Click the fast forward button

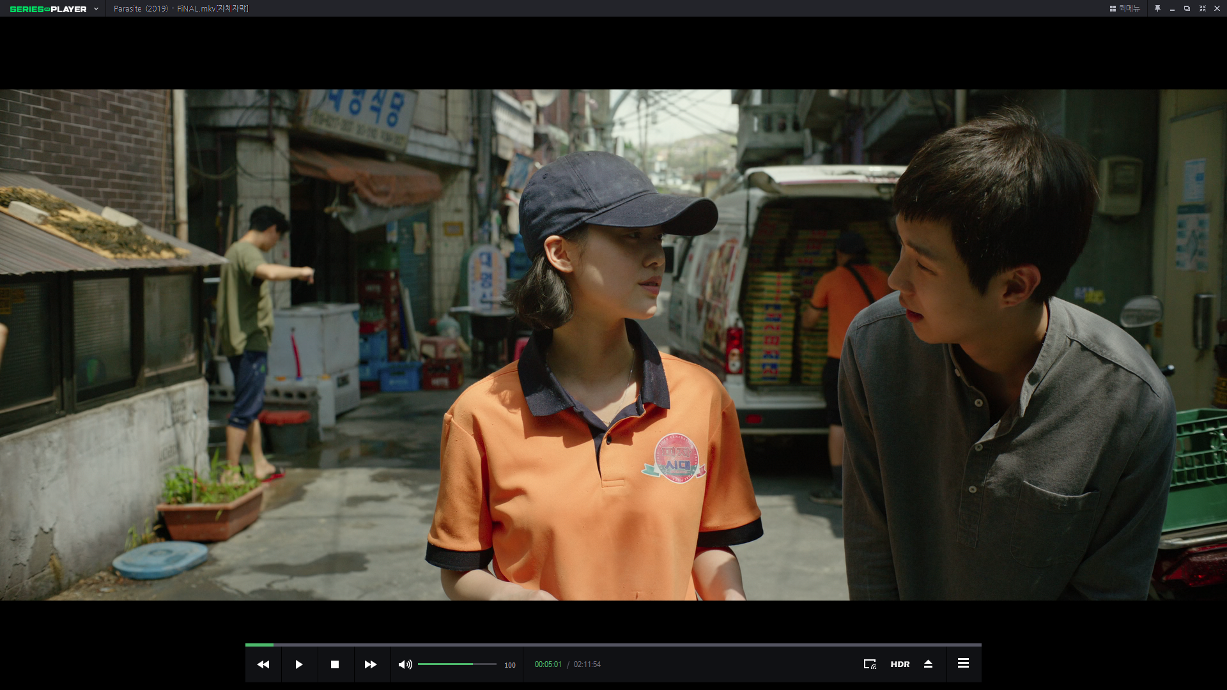371,664
